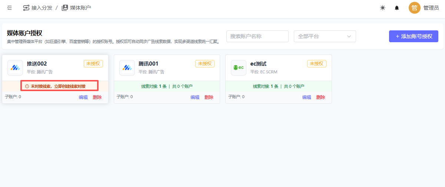Click the 推送002 Tencent Ads logo
Screen dimensions: 445x187
[x=15, y=68]
